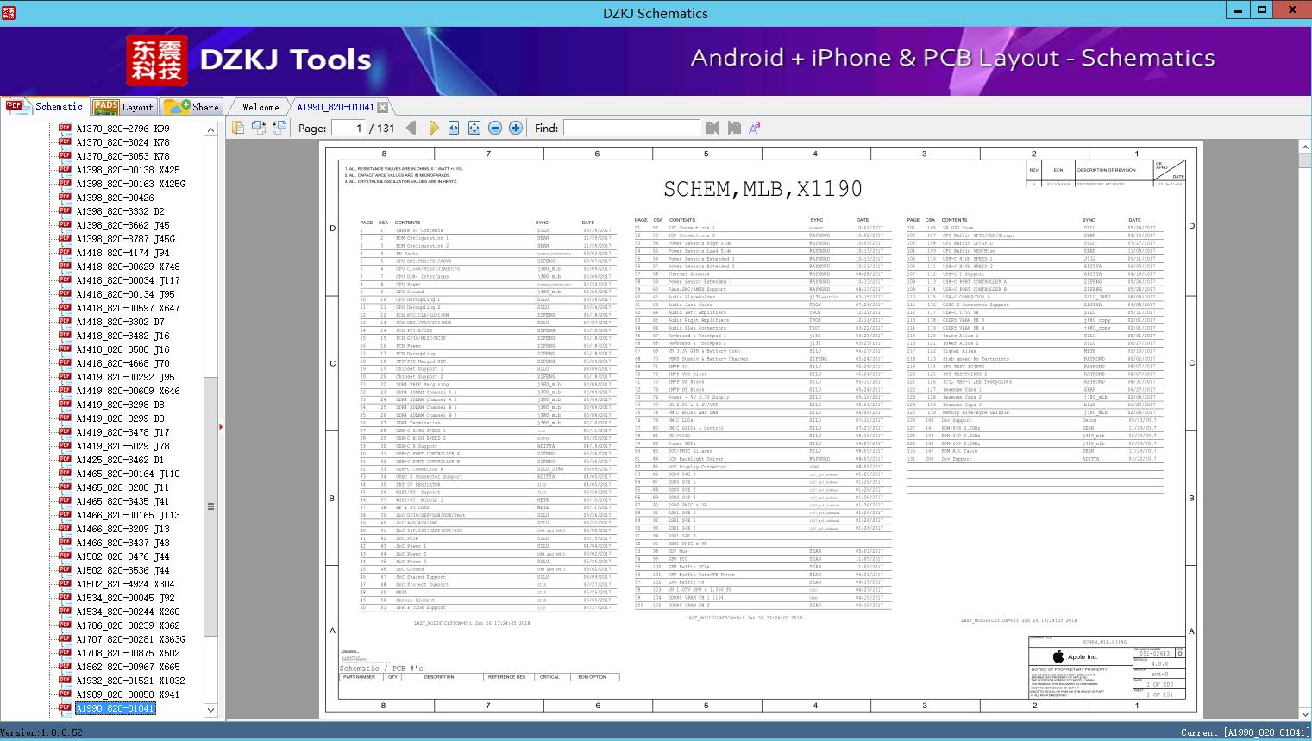Click the zoom in plus icon
This screenshot has height=741, width=1312.
(x=516, y=128)
